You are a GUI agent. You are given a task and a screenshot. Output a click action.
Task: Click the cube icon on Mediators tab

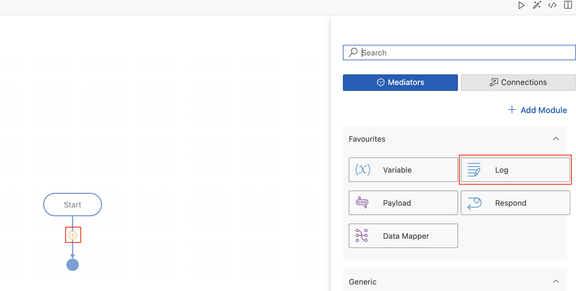pyautogui.click(x=381, y=82)
